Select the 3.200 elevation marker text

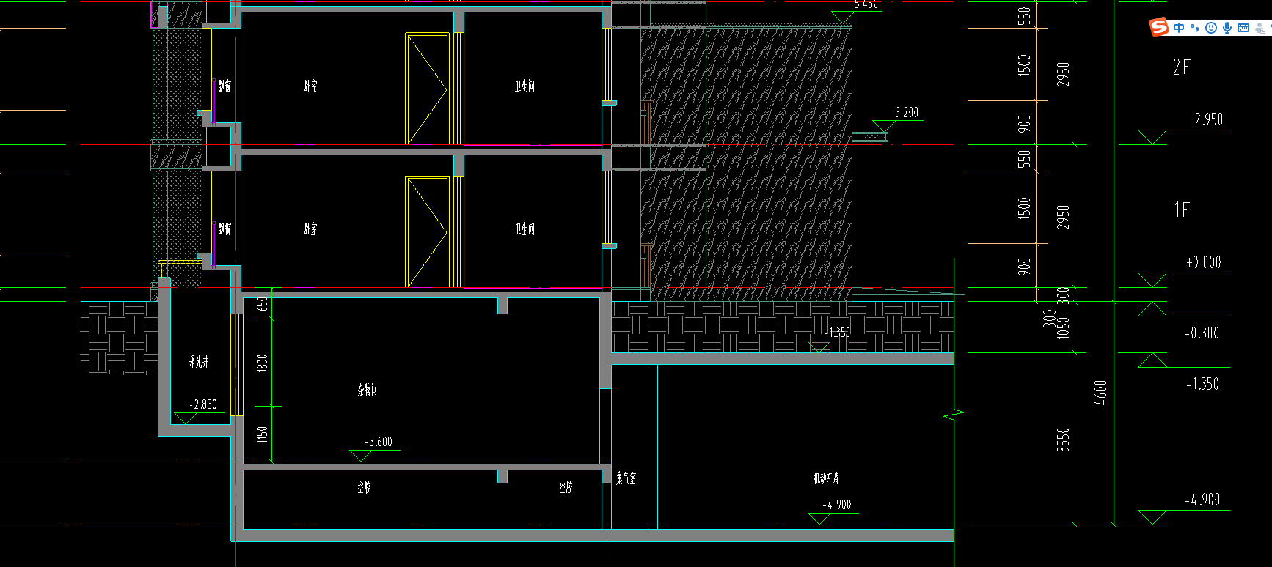pyautogui.click(x=907, y=112)
